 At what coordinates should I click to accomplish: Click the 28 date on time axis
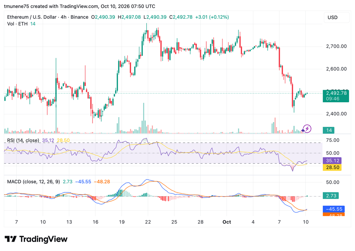click(200, 222)
